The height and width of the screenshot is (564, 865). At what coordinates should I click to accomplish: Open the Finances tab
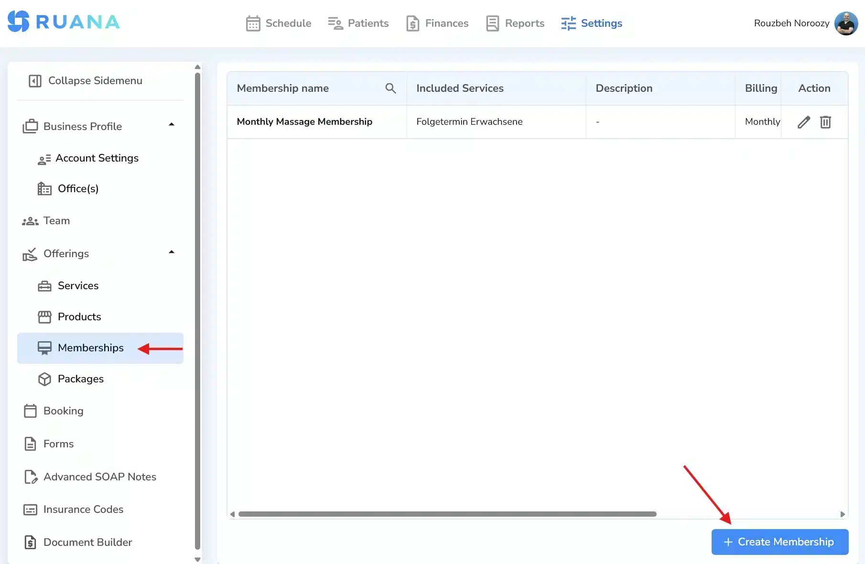click(x=437, y=23)
